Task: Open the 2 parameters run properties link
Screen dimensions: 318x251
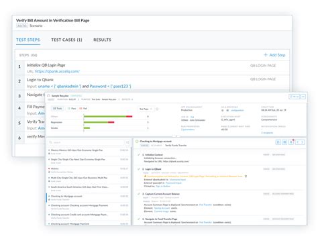Action: pyautogui.click(x=188, y=130)
